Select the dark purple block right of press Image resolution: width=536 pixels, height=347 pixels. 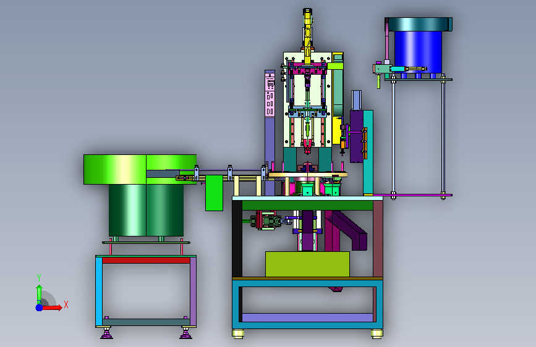click(x=356, y=136)
